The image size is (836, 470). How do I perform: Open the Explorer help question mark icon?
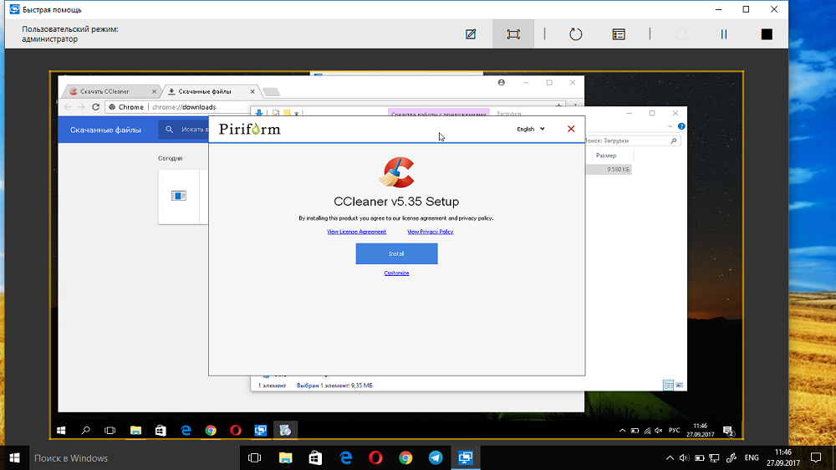coord(681,126)
